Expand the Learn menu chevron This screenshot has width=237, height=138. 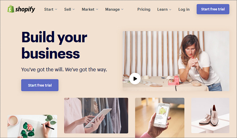pyautogui.click(x=170, y=9)
